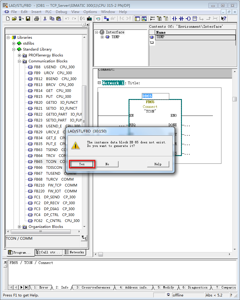Expand the PROFIenergy Blocks folder

point(19,55)
